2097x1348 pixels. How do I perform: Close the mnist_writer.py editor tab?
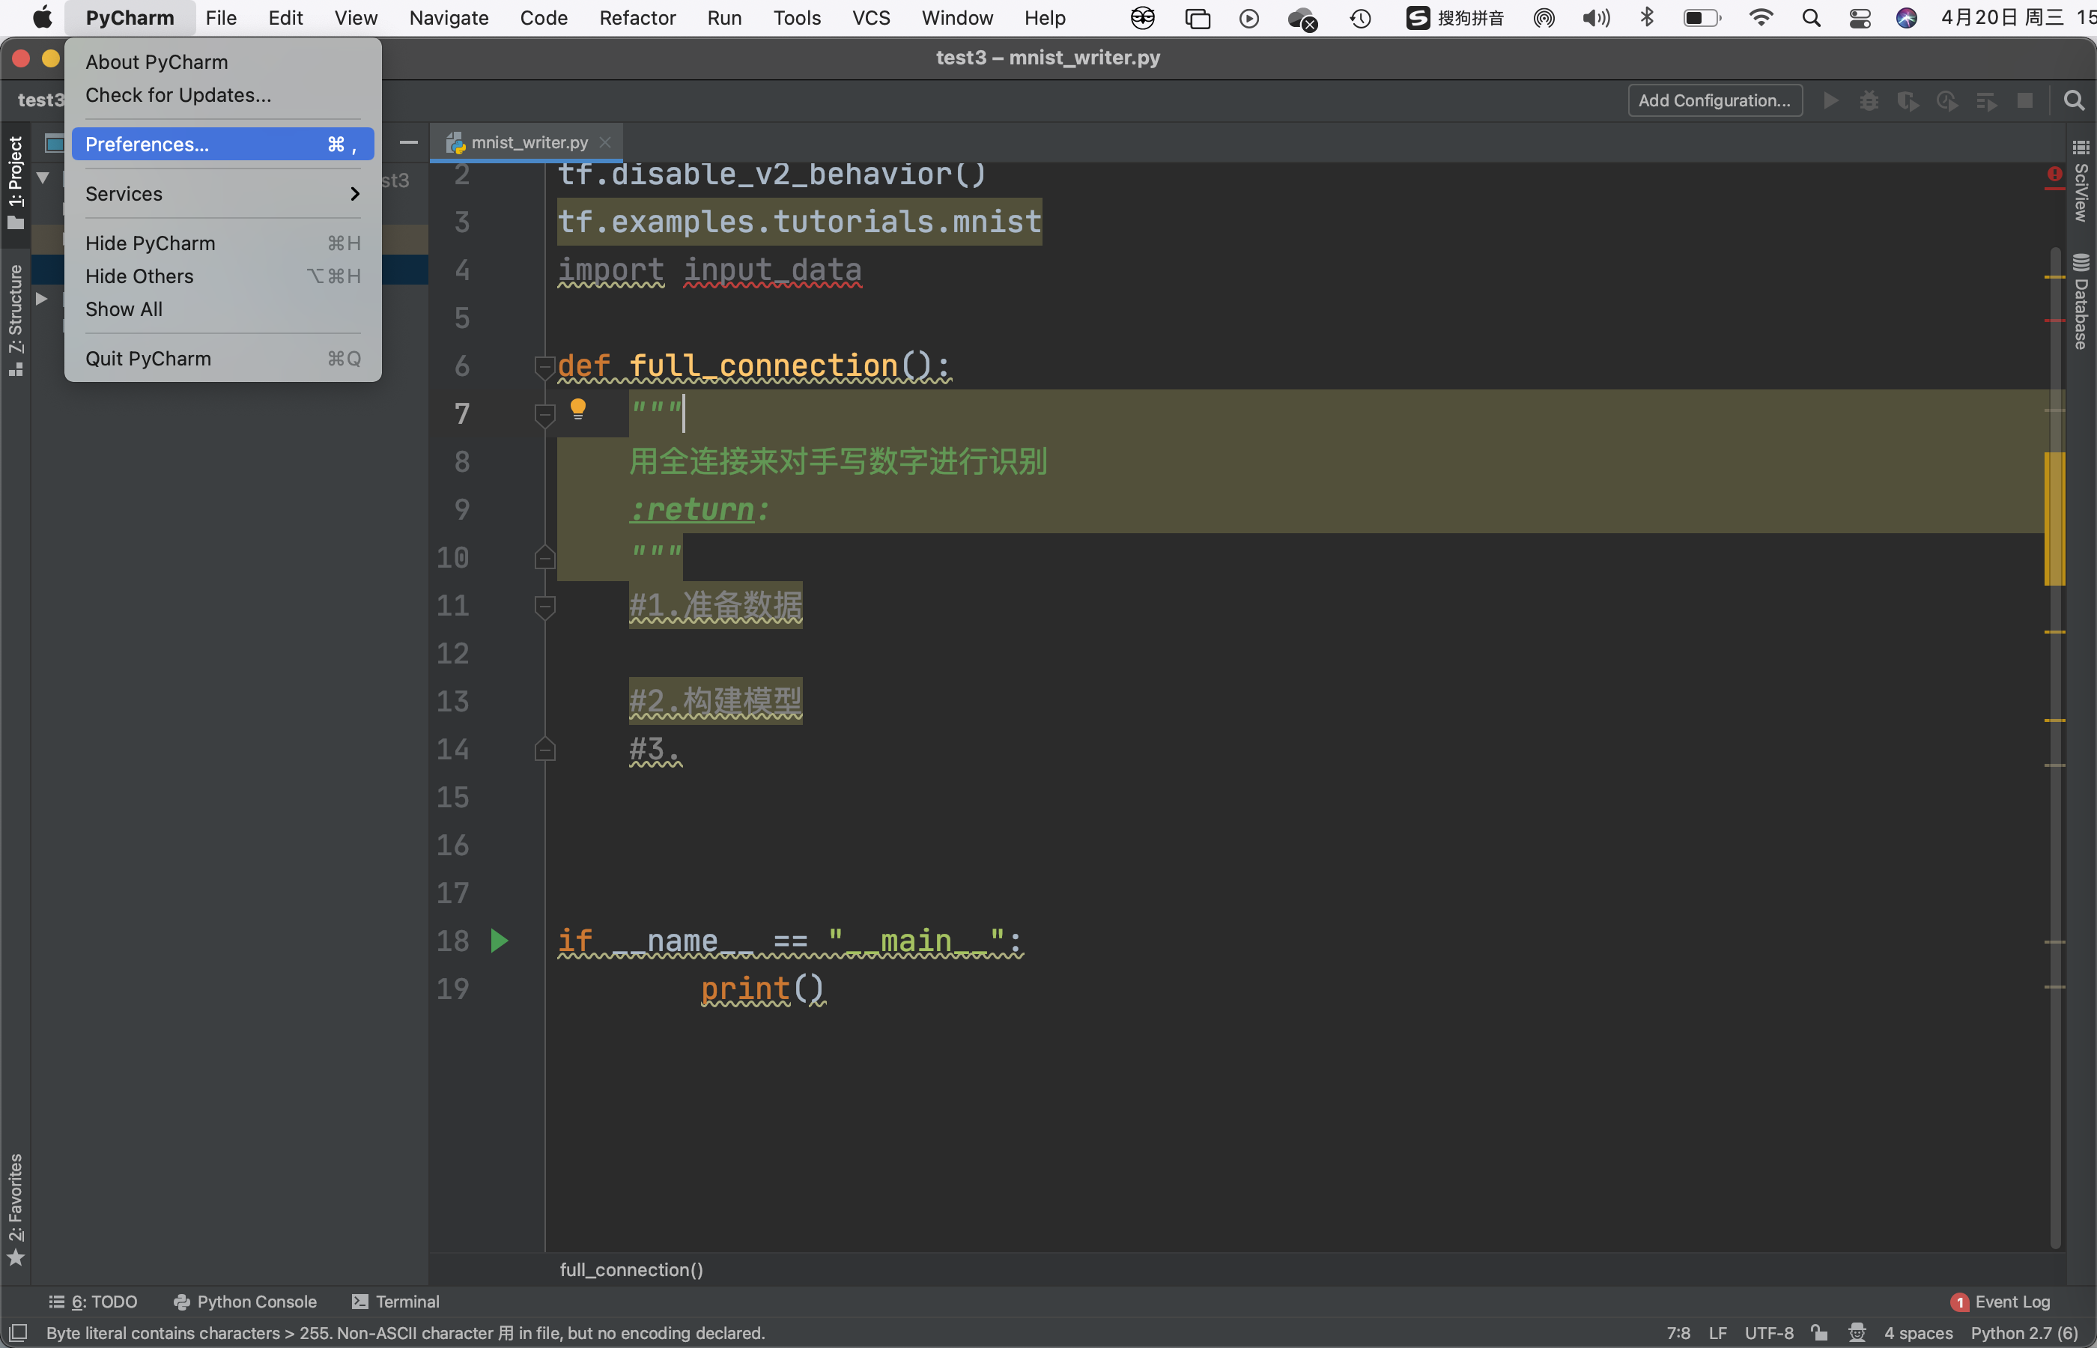click(x=605, y=142)
